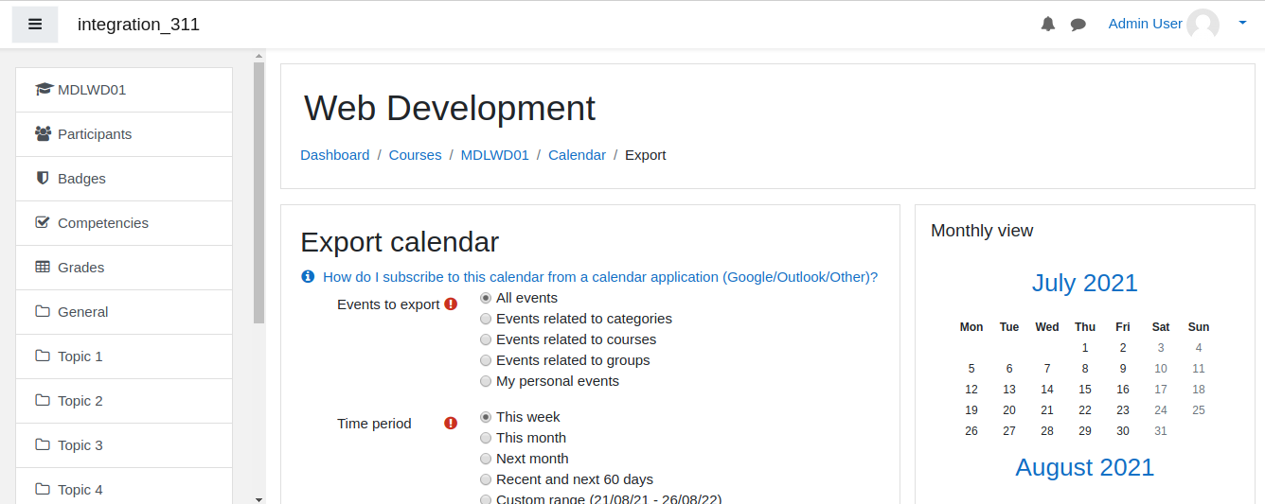Open the August 2021 month link
Image resolution: width=1265 pixels, height=504 pixels.
[x=1085, y=467]
